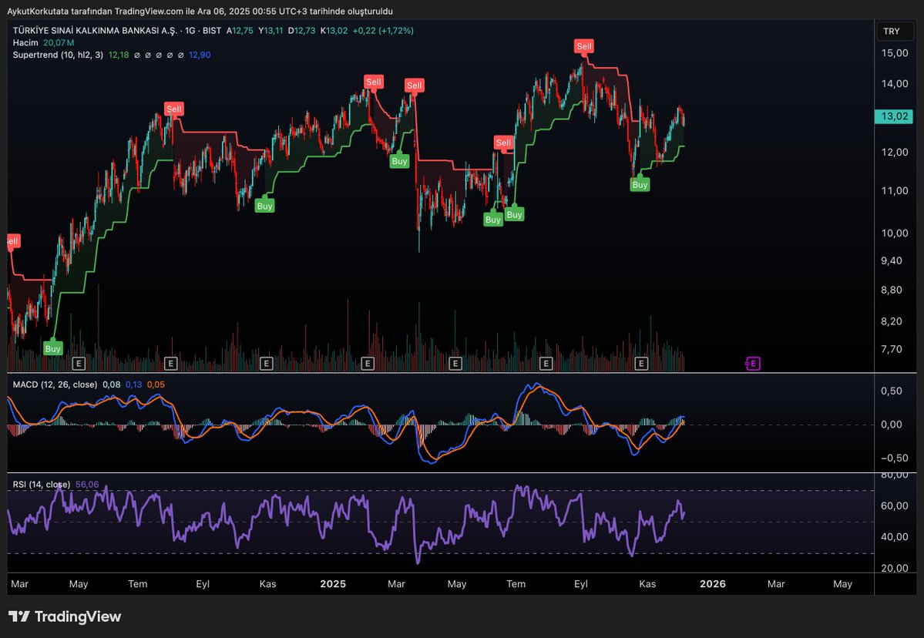Click the Sell signal just above the Buy pair

click(503, 143)
